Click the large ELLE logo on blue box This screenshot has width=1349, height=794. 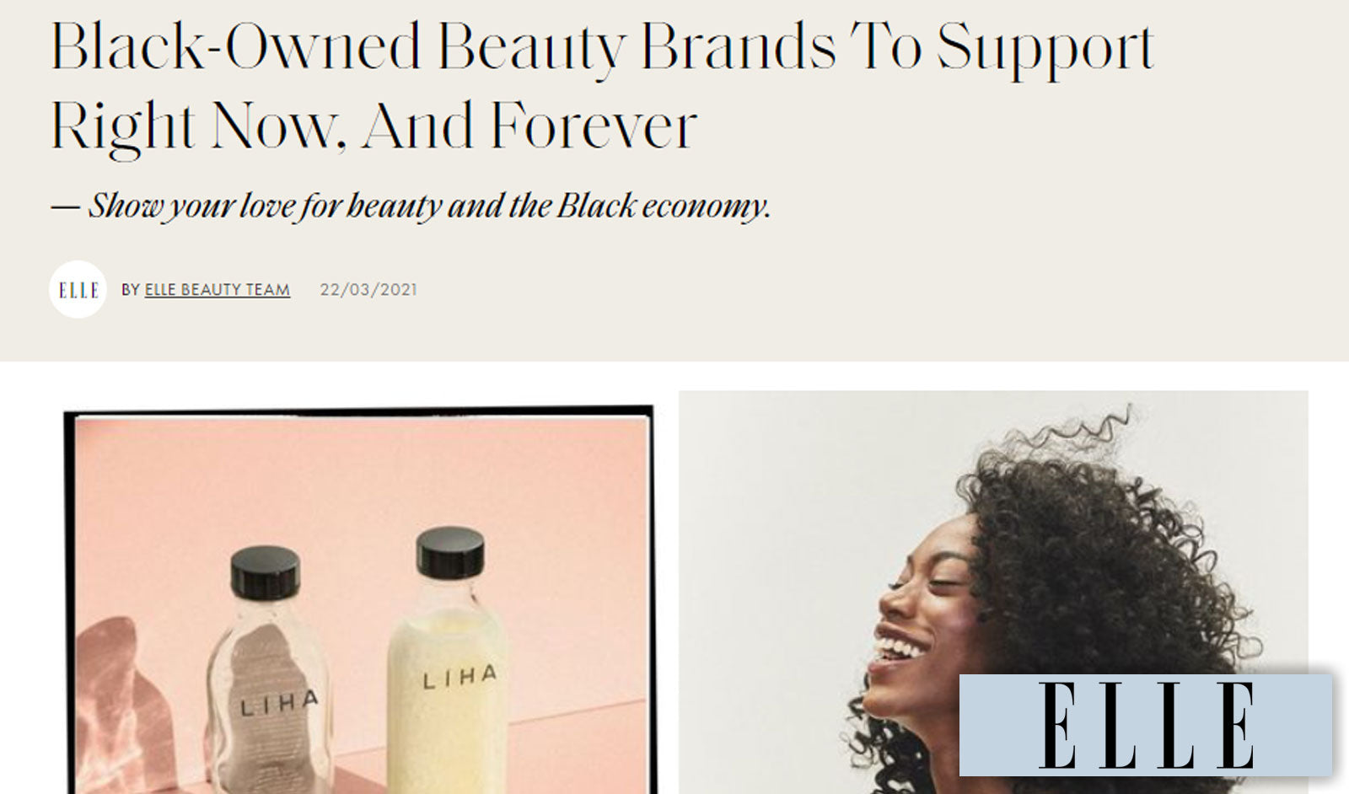[1146, 725]
